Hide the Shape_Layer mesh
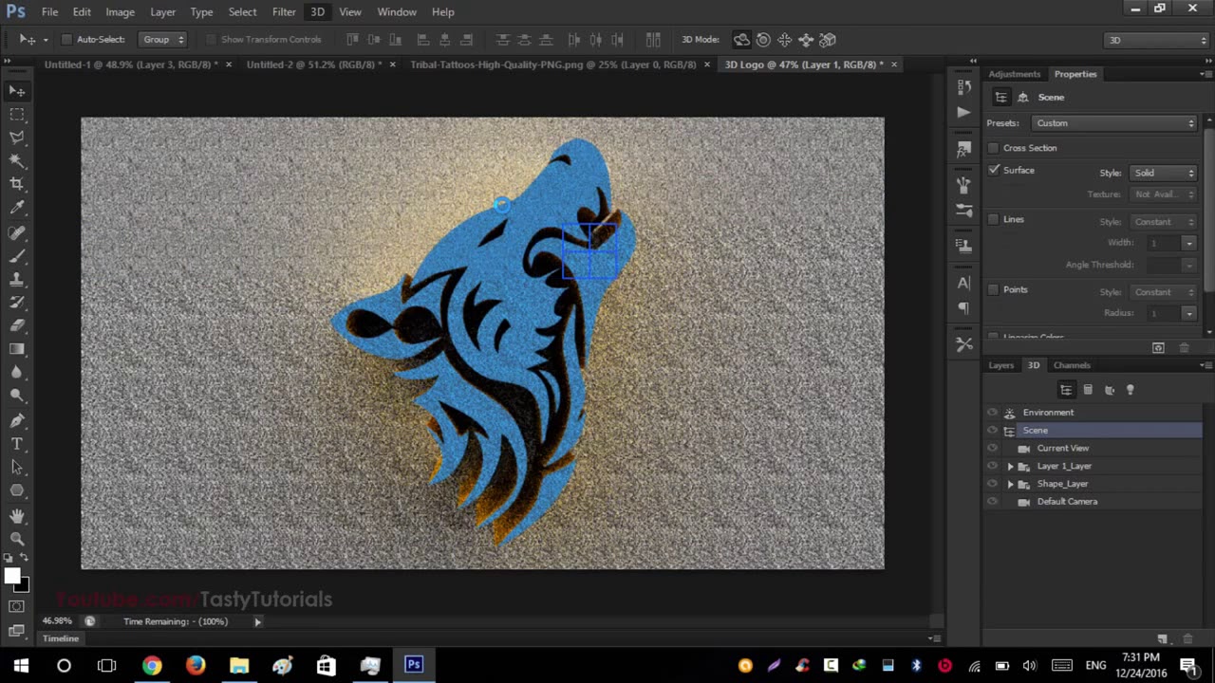Screen dimensions: 1215x683 coord(992,484)
